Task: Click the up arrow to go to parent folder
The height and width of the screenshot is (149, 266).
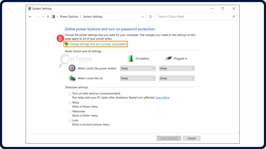Action: [48, 16]
